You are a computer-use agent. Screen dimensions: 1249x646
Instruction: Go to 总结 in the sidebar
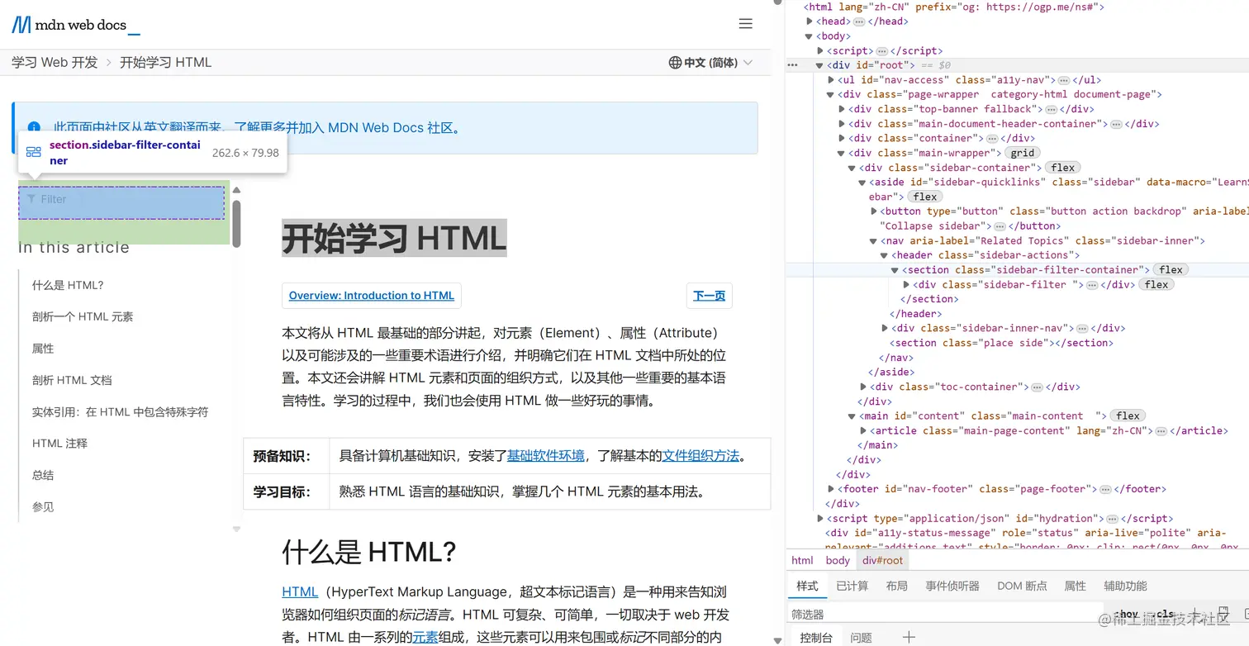click(43, 476)
